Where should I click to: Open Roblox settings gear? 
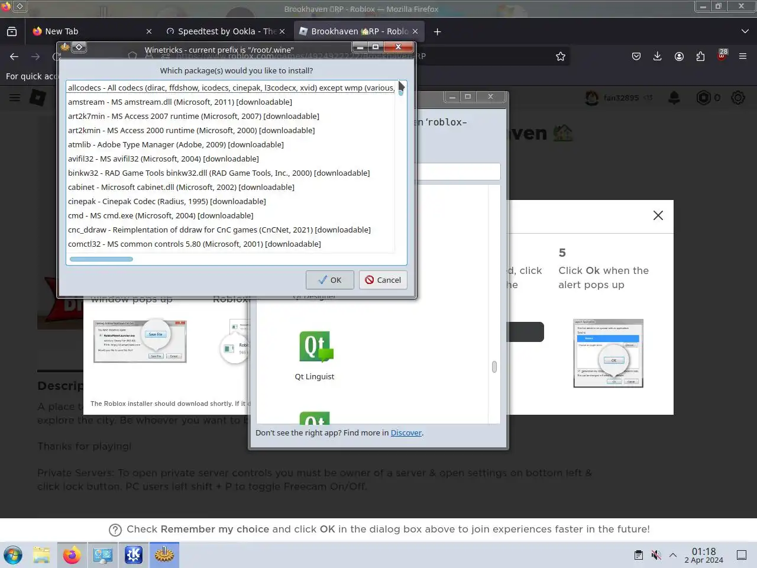point(738,98)
